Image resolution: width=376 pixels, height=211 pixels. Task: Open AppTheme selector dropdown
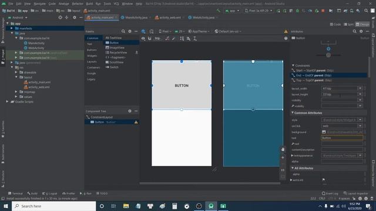click(x=199, y=31)
